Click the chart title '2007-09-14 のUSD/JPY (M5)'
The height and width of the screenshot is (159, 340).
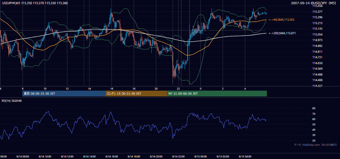pyautogui.click(x=314, y=3)
